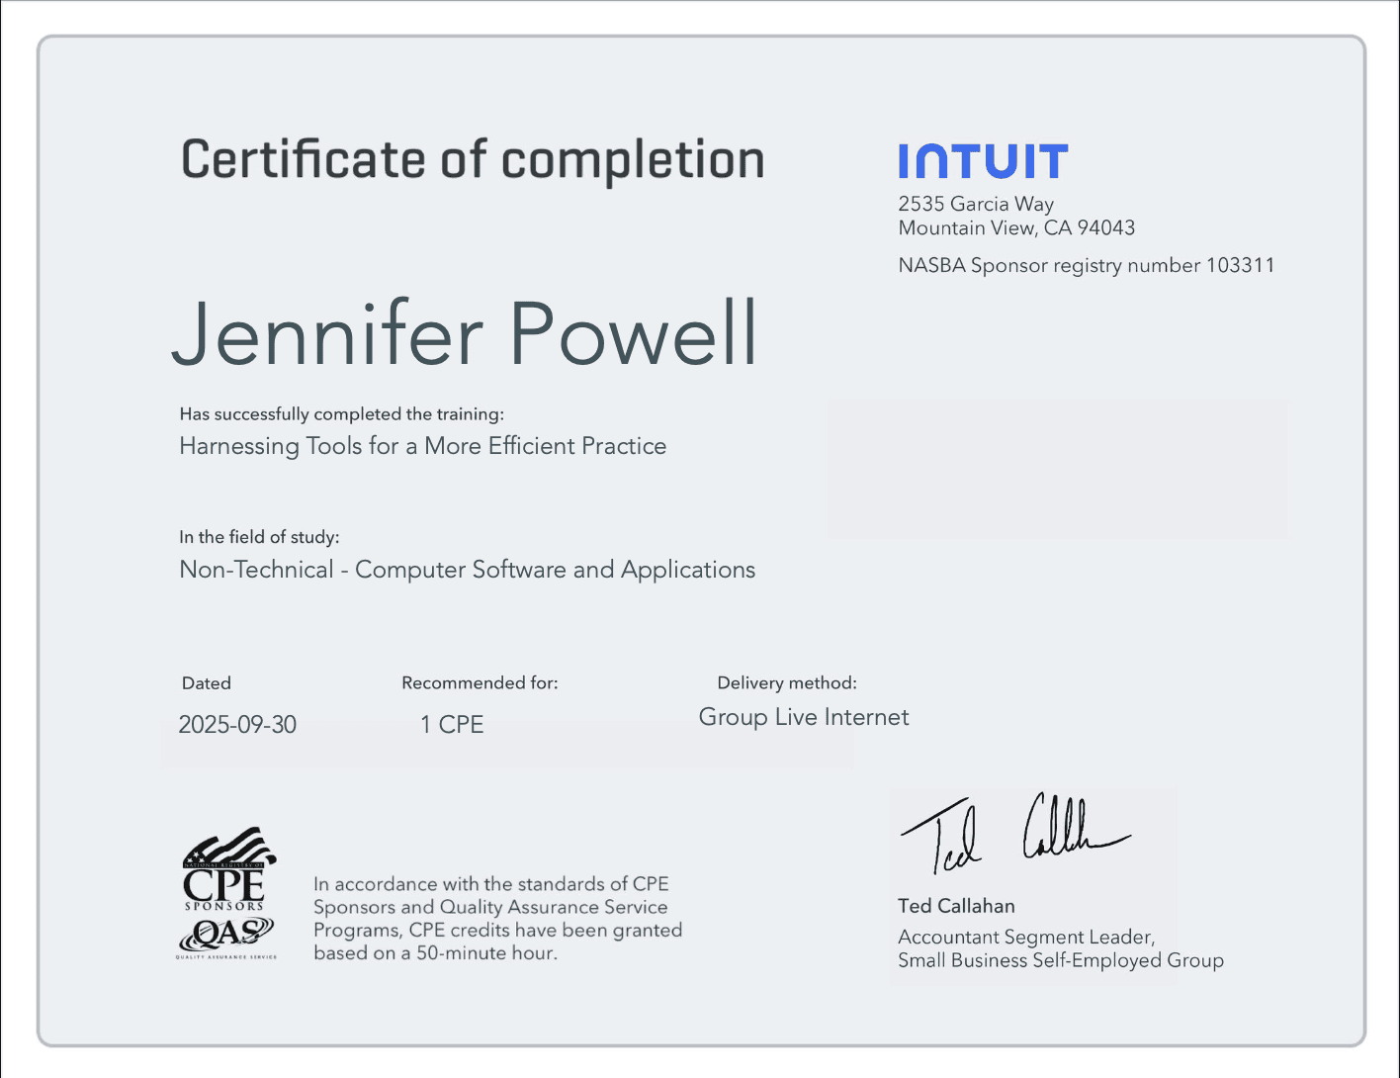Click the "In the field of study" label

coord(259,537)
